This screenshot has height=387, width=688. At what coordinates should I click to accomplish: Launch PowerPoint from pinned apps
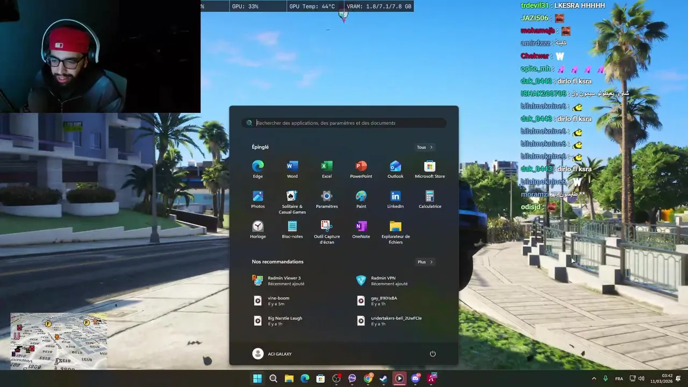361,169
